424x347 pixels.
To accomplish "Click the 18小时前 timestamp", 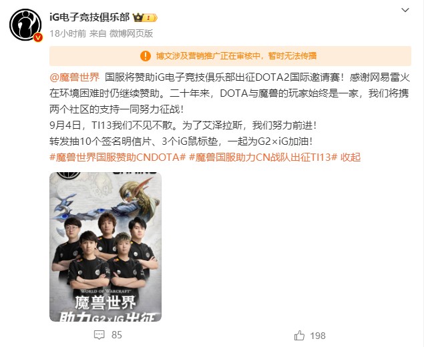I will (68, 33).
